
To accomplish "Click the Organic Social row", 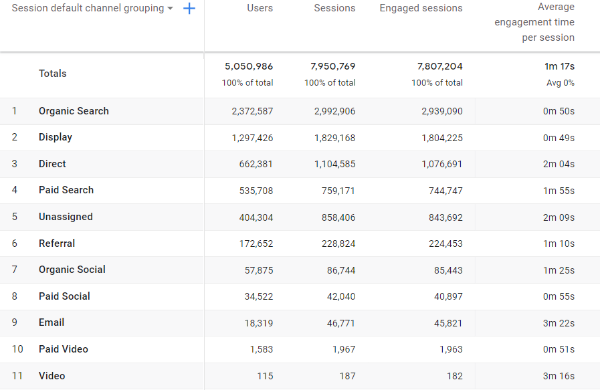I will 72,270.
